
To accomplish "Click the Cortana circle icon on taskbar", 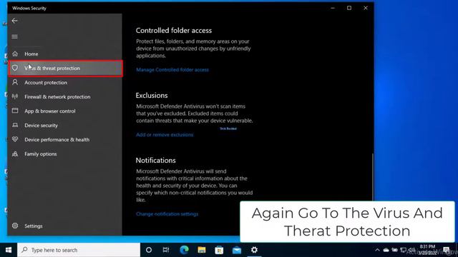I will tap(149, 250).
